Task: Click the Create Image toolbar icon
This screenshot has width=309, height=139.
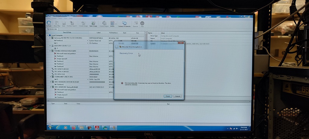Action: [x=83, y=24]
